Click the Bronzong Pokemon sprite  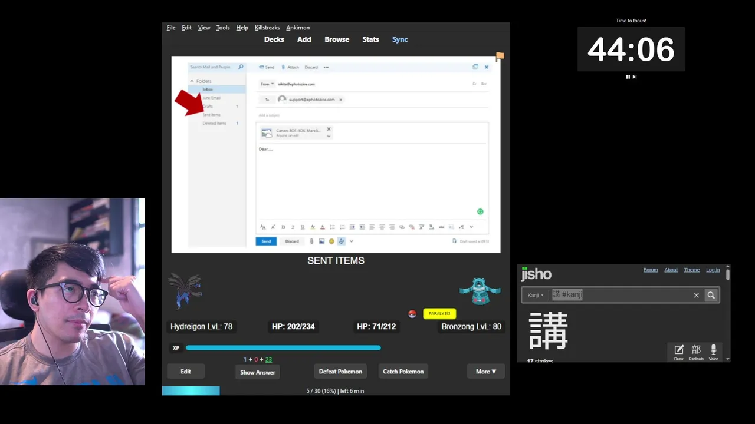pos(480,291)
